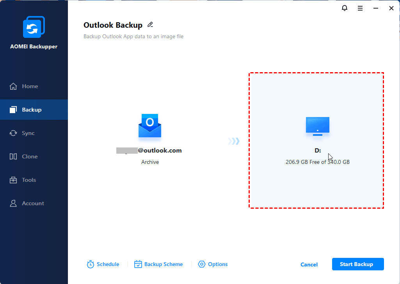Open the notifications bell icon

[344, 8]
